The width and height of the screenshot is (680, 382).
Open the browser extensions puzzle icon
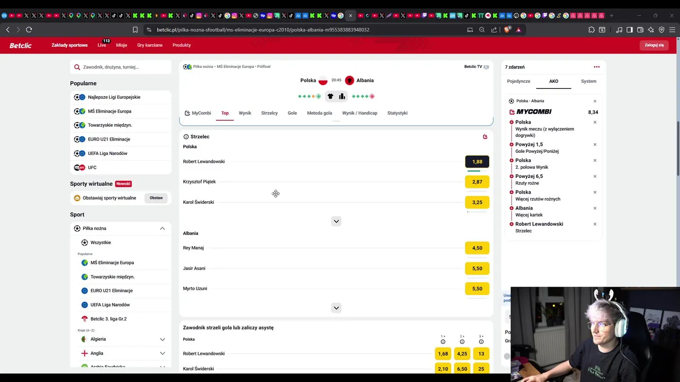[x=591, y=30]
